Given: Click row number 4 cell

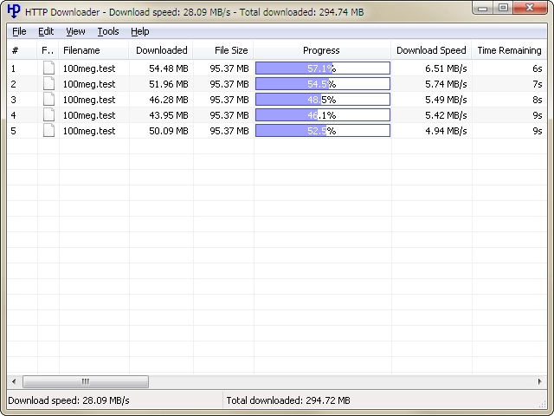Looking at the screenshot, I should click(14, 115).
